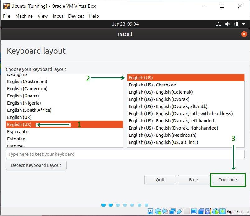The height and width of the screenshot is (216, 250).
Task: Click the mouse integration icon in status bar
Action: pos(215,211)
